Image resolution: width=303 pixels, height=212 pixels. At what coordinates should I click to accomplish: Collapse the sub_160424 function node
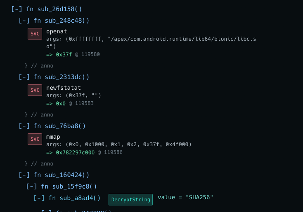point(24,175)
